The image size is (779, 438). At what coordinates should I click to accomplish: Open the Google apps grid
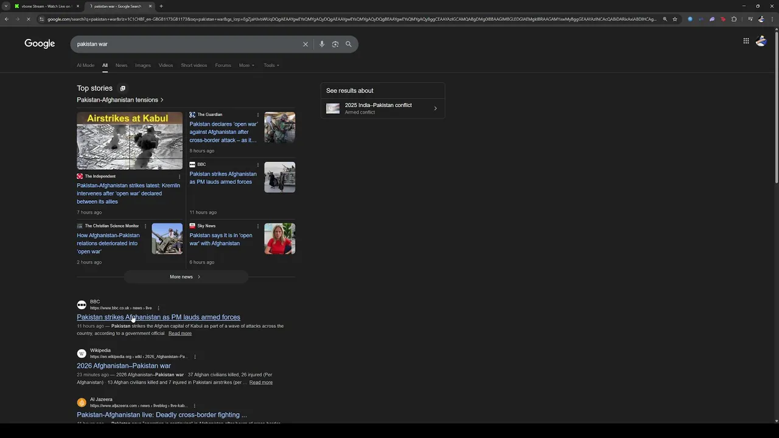746,41
